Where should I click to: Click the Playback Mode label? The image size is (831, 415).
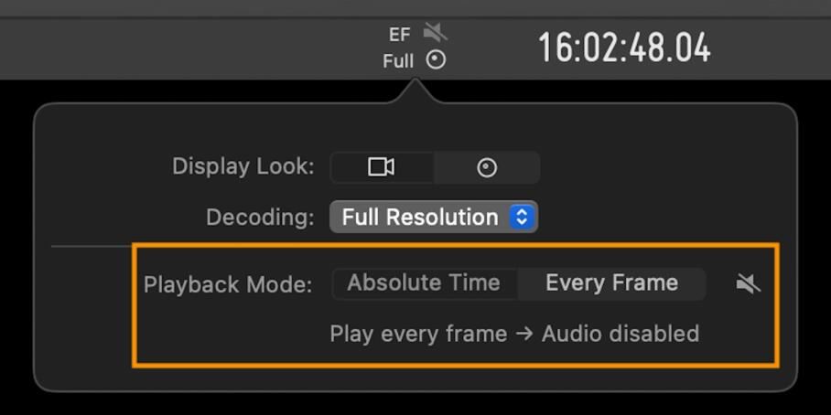click(228, 285)
